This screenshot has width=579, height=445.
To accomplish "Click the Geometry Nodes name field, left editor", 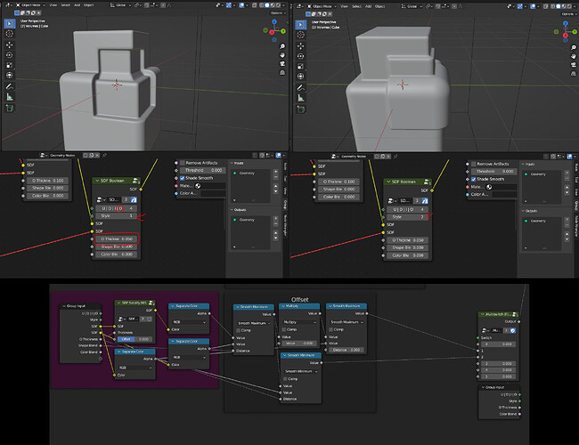I will tap(65, 156).
